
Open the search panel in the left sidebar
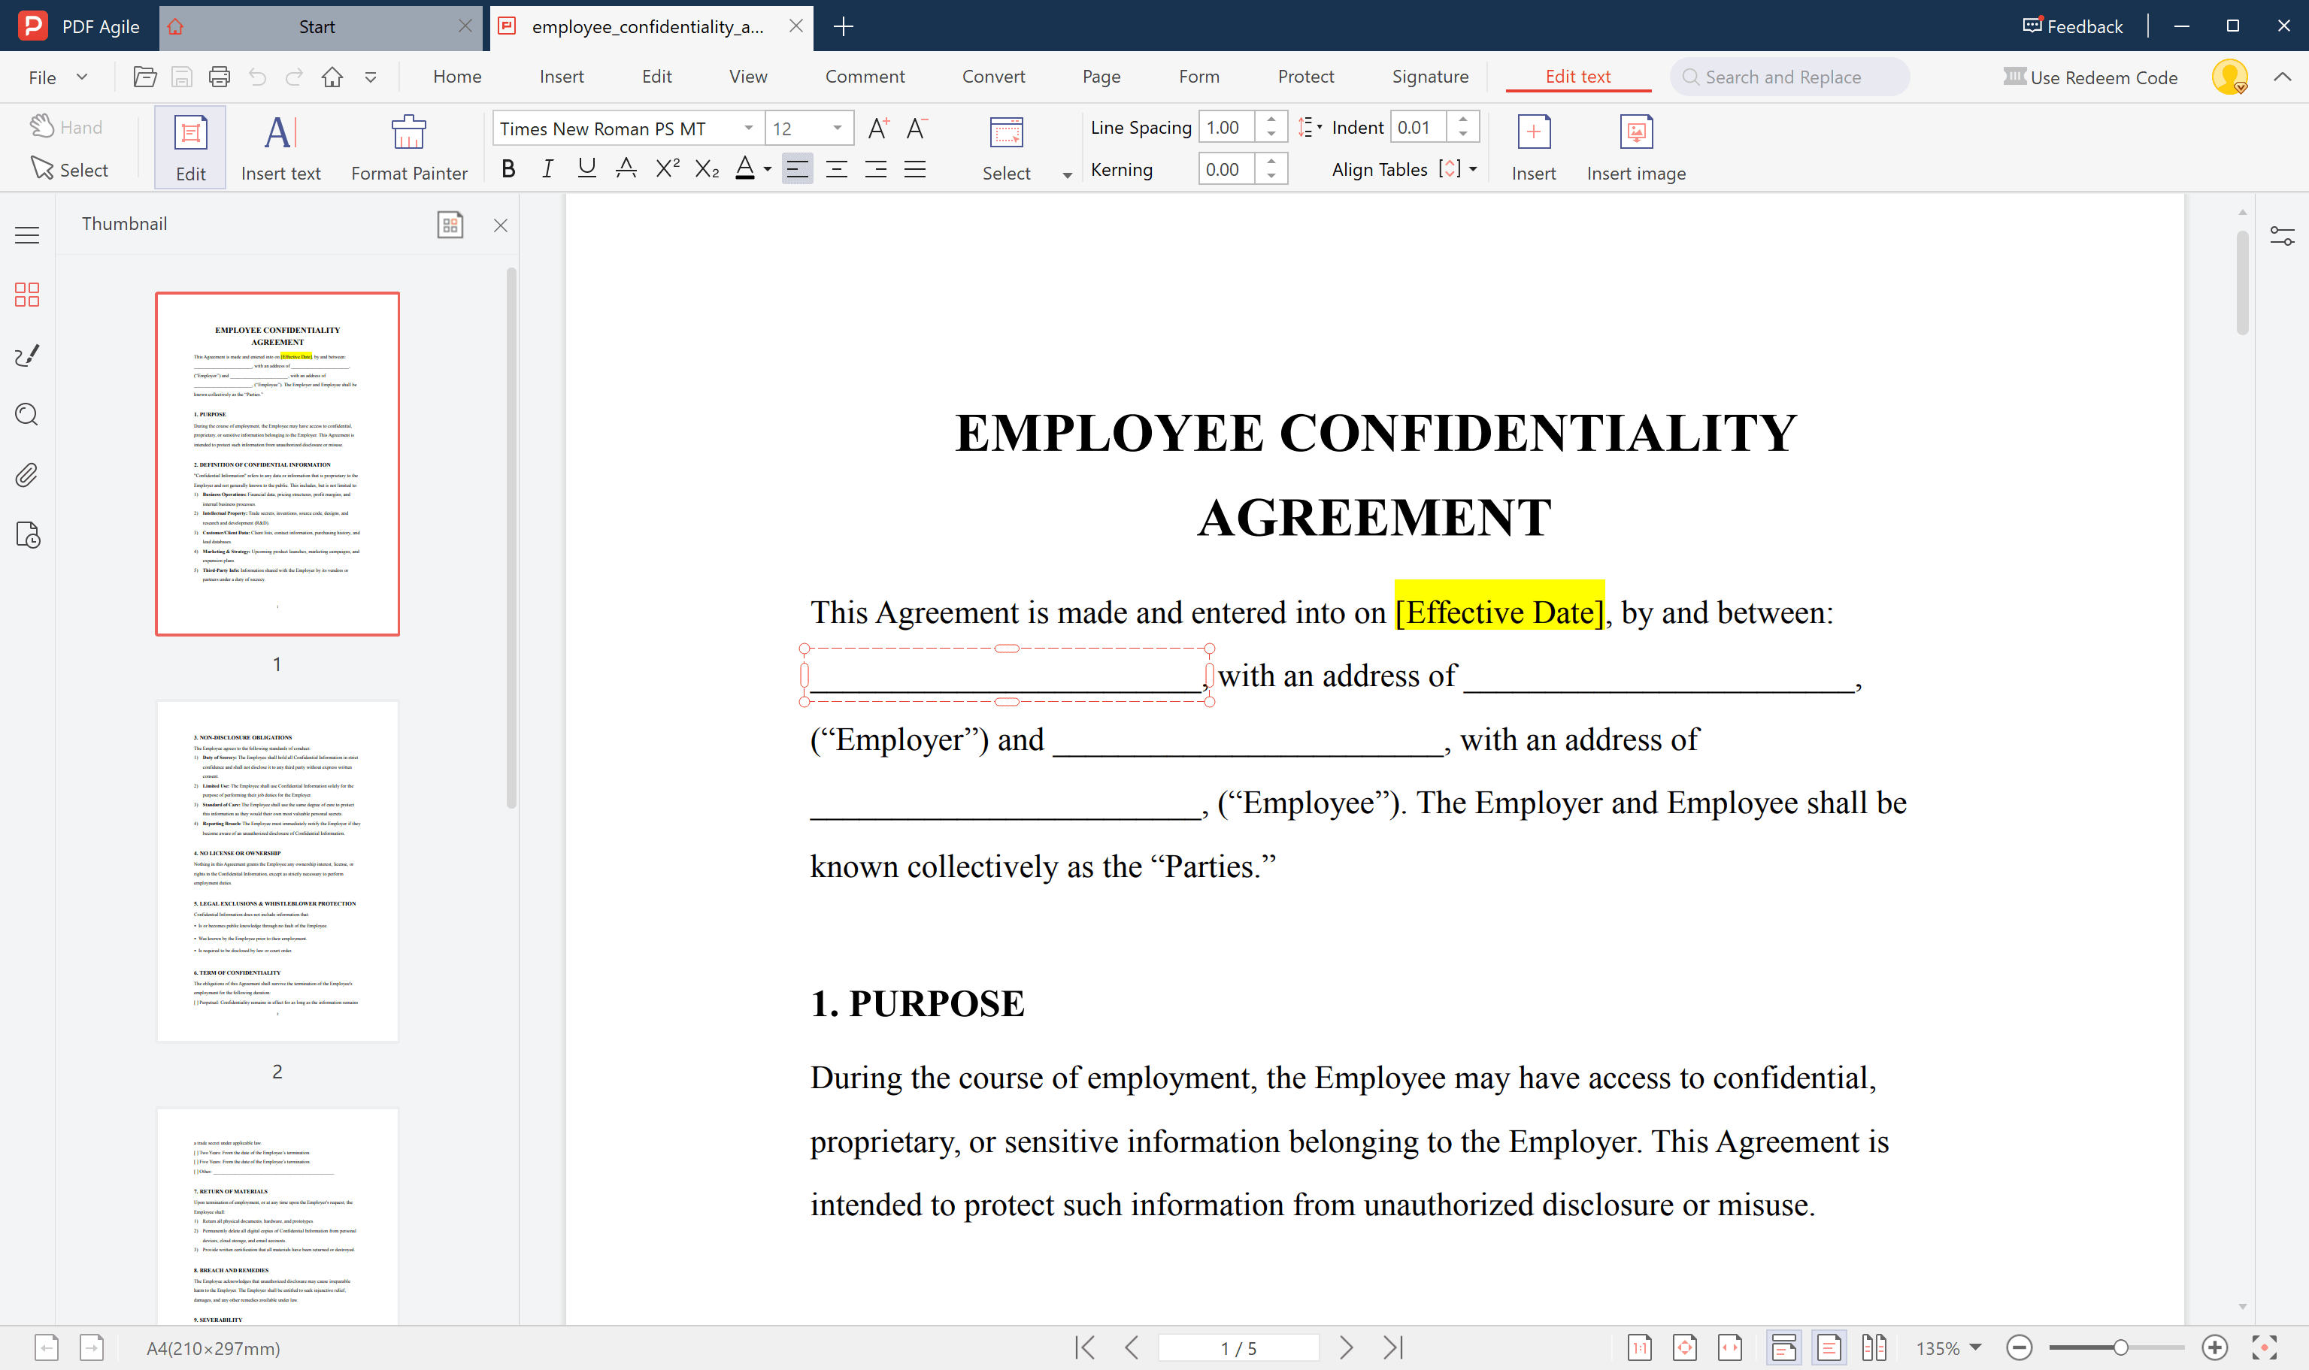coord(26,415)
